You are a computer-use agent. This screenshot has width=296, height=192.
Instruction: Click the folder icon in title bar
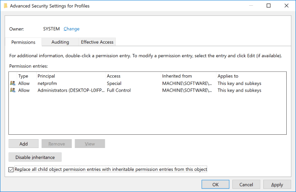pos(6,6)
